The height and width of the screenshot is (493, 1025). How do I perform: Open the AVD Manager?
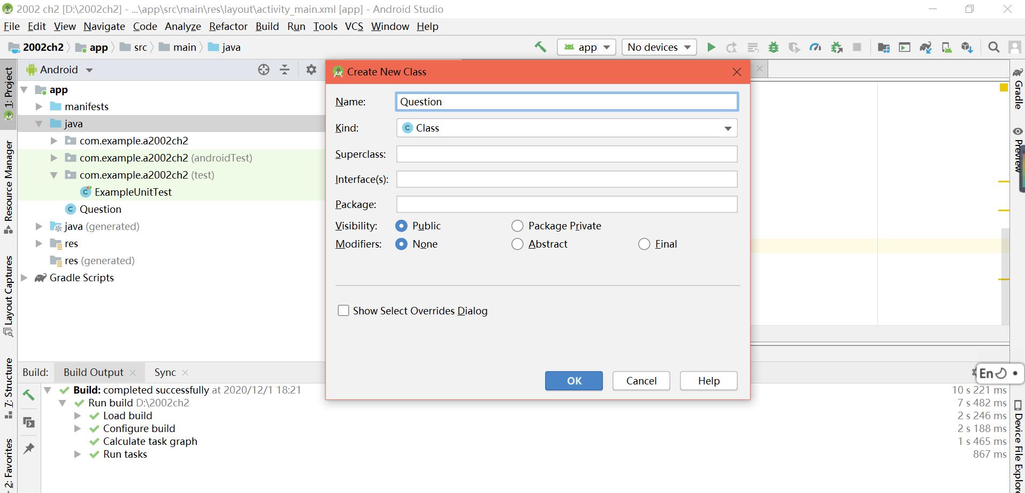tap(946, 47)
